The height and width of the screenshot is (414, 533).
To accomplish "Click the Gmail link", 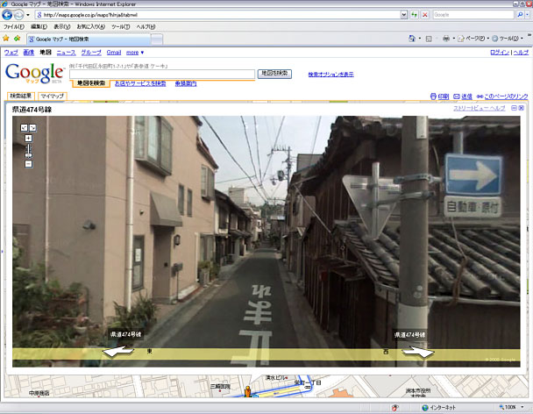I will click(114, 53).
